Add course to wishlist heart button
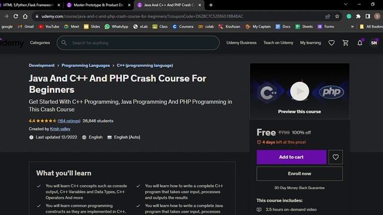This screenshot has width=383, height=215. click(335, 157)
